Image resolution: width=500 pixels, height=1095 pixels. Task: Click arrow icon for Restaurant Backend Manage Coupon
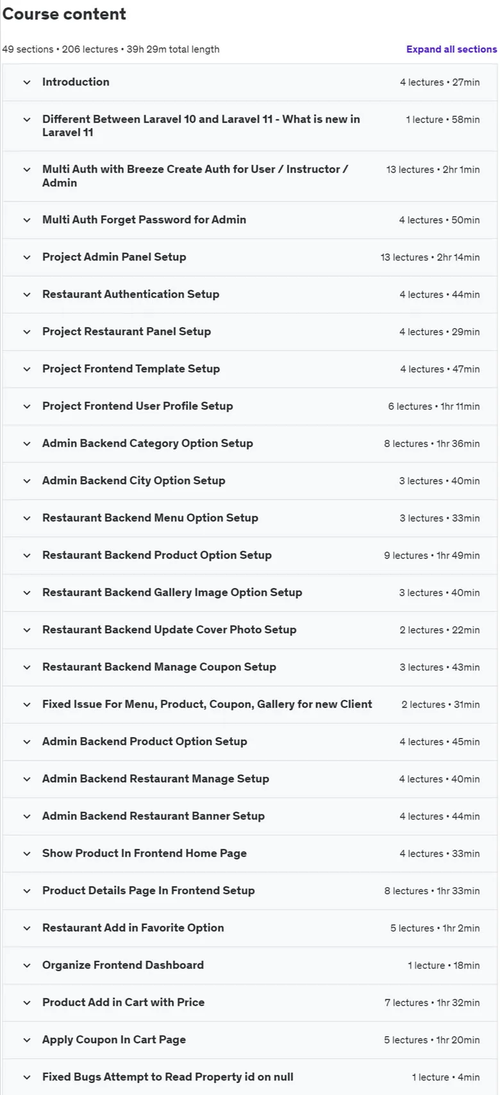tap(27, 667)
